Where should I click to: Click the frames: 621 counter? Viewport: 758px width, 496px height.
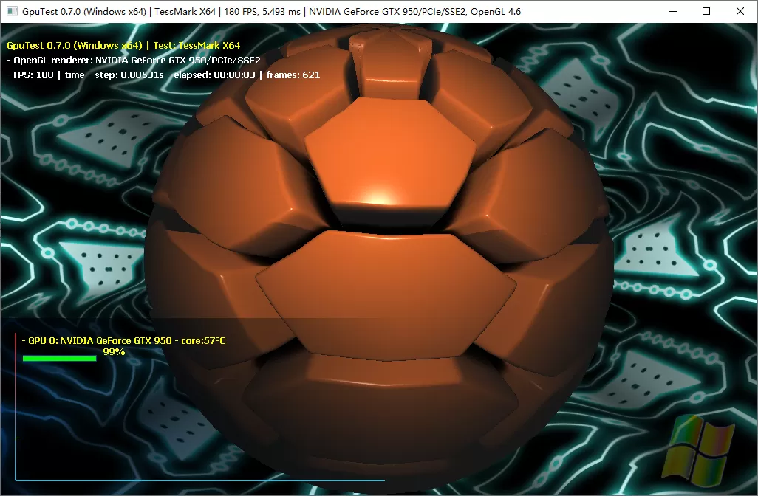tap(292, 75)
